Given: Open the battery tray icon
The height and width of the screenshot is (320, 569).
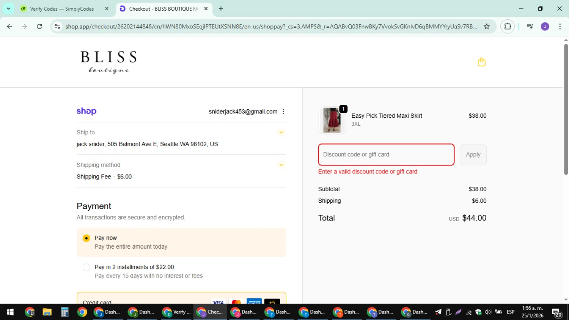Looking at the screenshot, I should 498,312.
